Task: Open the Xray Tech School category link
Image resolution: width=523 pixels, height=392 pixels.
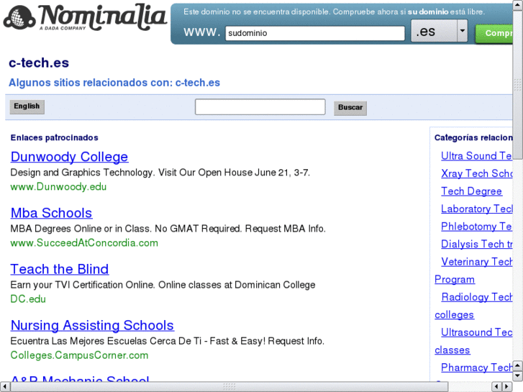Action: coord(476,173)
